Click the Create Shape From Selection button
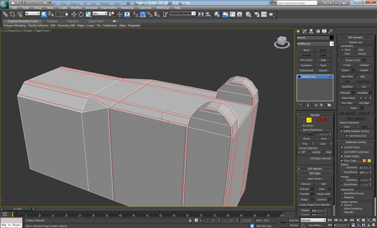The image size is (377, 228). pos(315,204)
